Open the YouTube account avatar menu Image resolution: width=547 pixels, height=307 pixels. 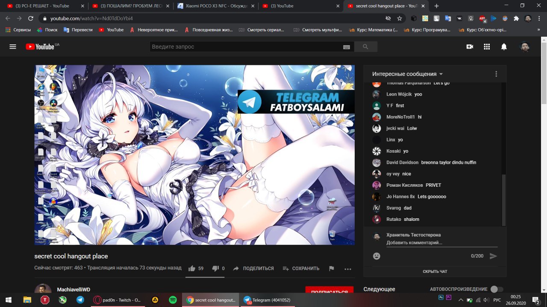point(524,46)
